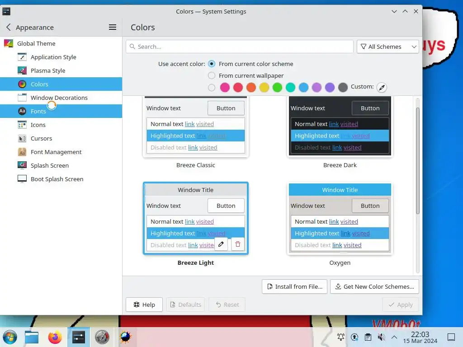Focus the color scheme search field
The width and height of the screenshot is (463, 347).
click(240, 47)
